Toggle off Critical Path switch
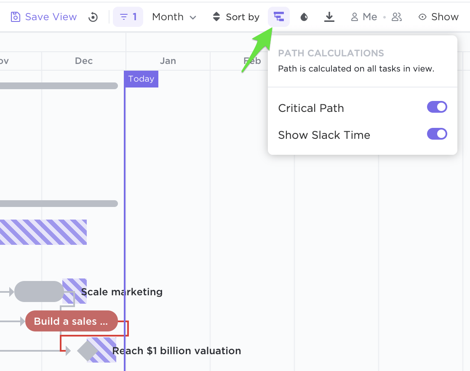 [x=437, y=107]
